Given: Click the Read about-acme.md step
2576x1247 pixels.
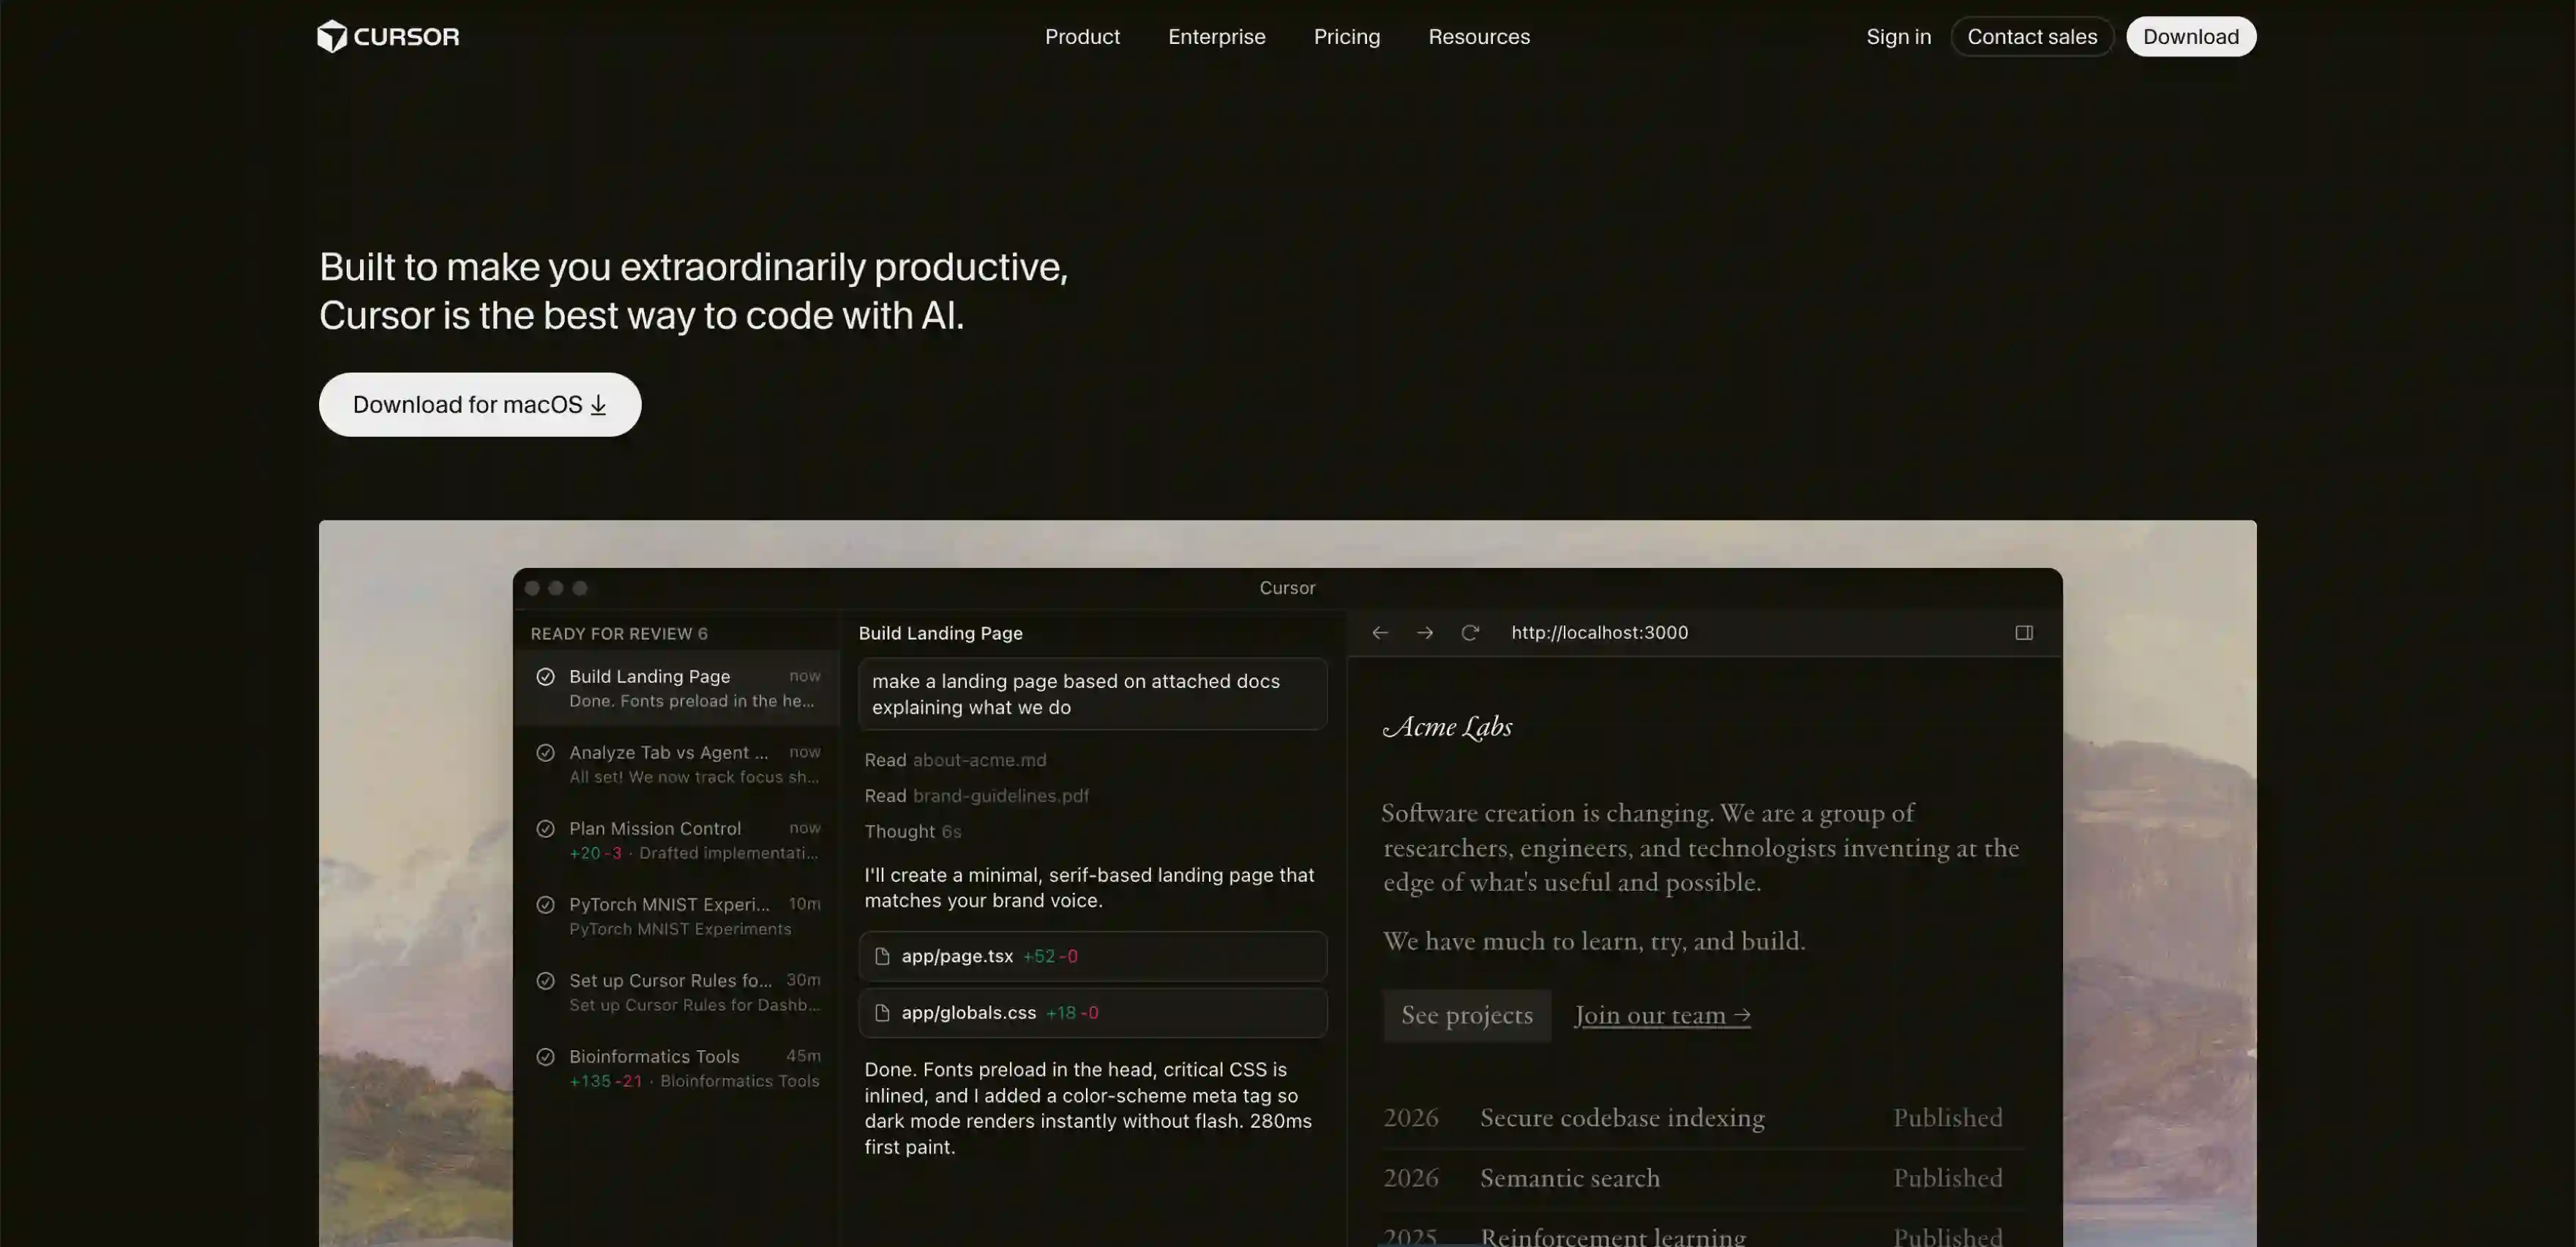Looking at the screenshot, I should click(x=955, y=760).
